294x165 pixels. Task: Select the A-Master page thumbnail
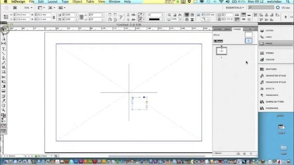coord(249,41)
